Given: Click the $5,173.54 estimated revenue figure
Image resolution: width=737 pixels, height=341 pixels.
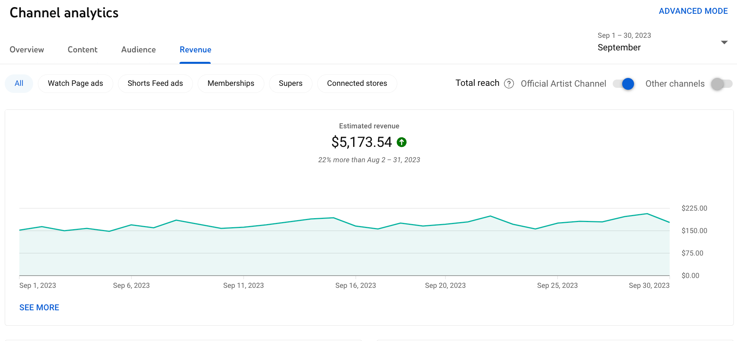Looking at the screenshot, I should pos(361,142).
